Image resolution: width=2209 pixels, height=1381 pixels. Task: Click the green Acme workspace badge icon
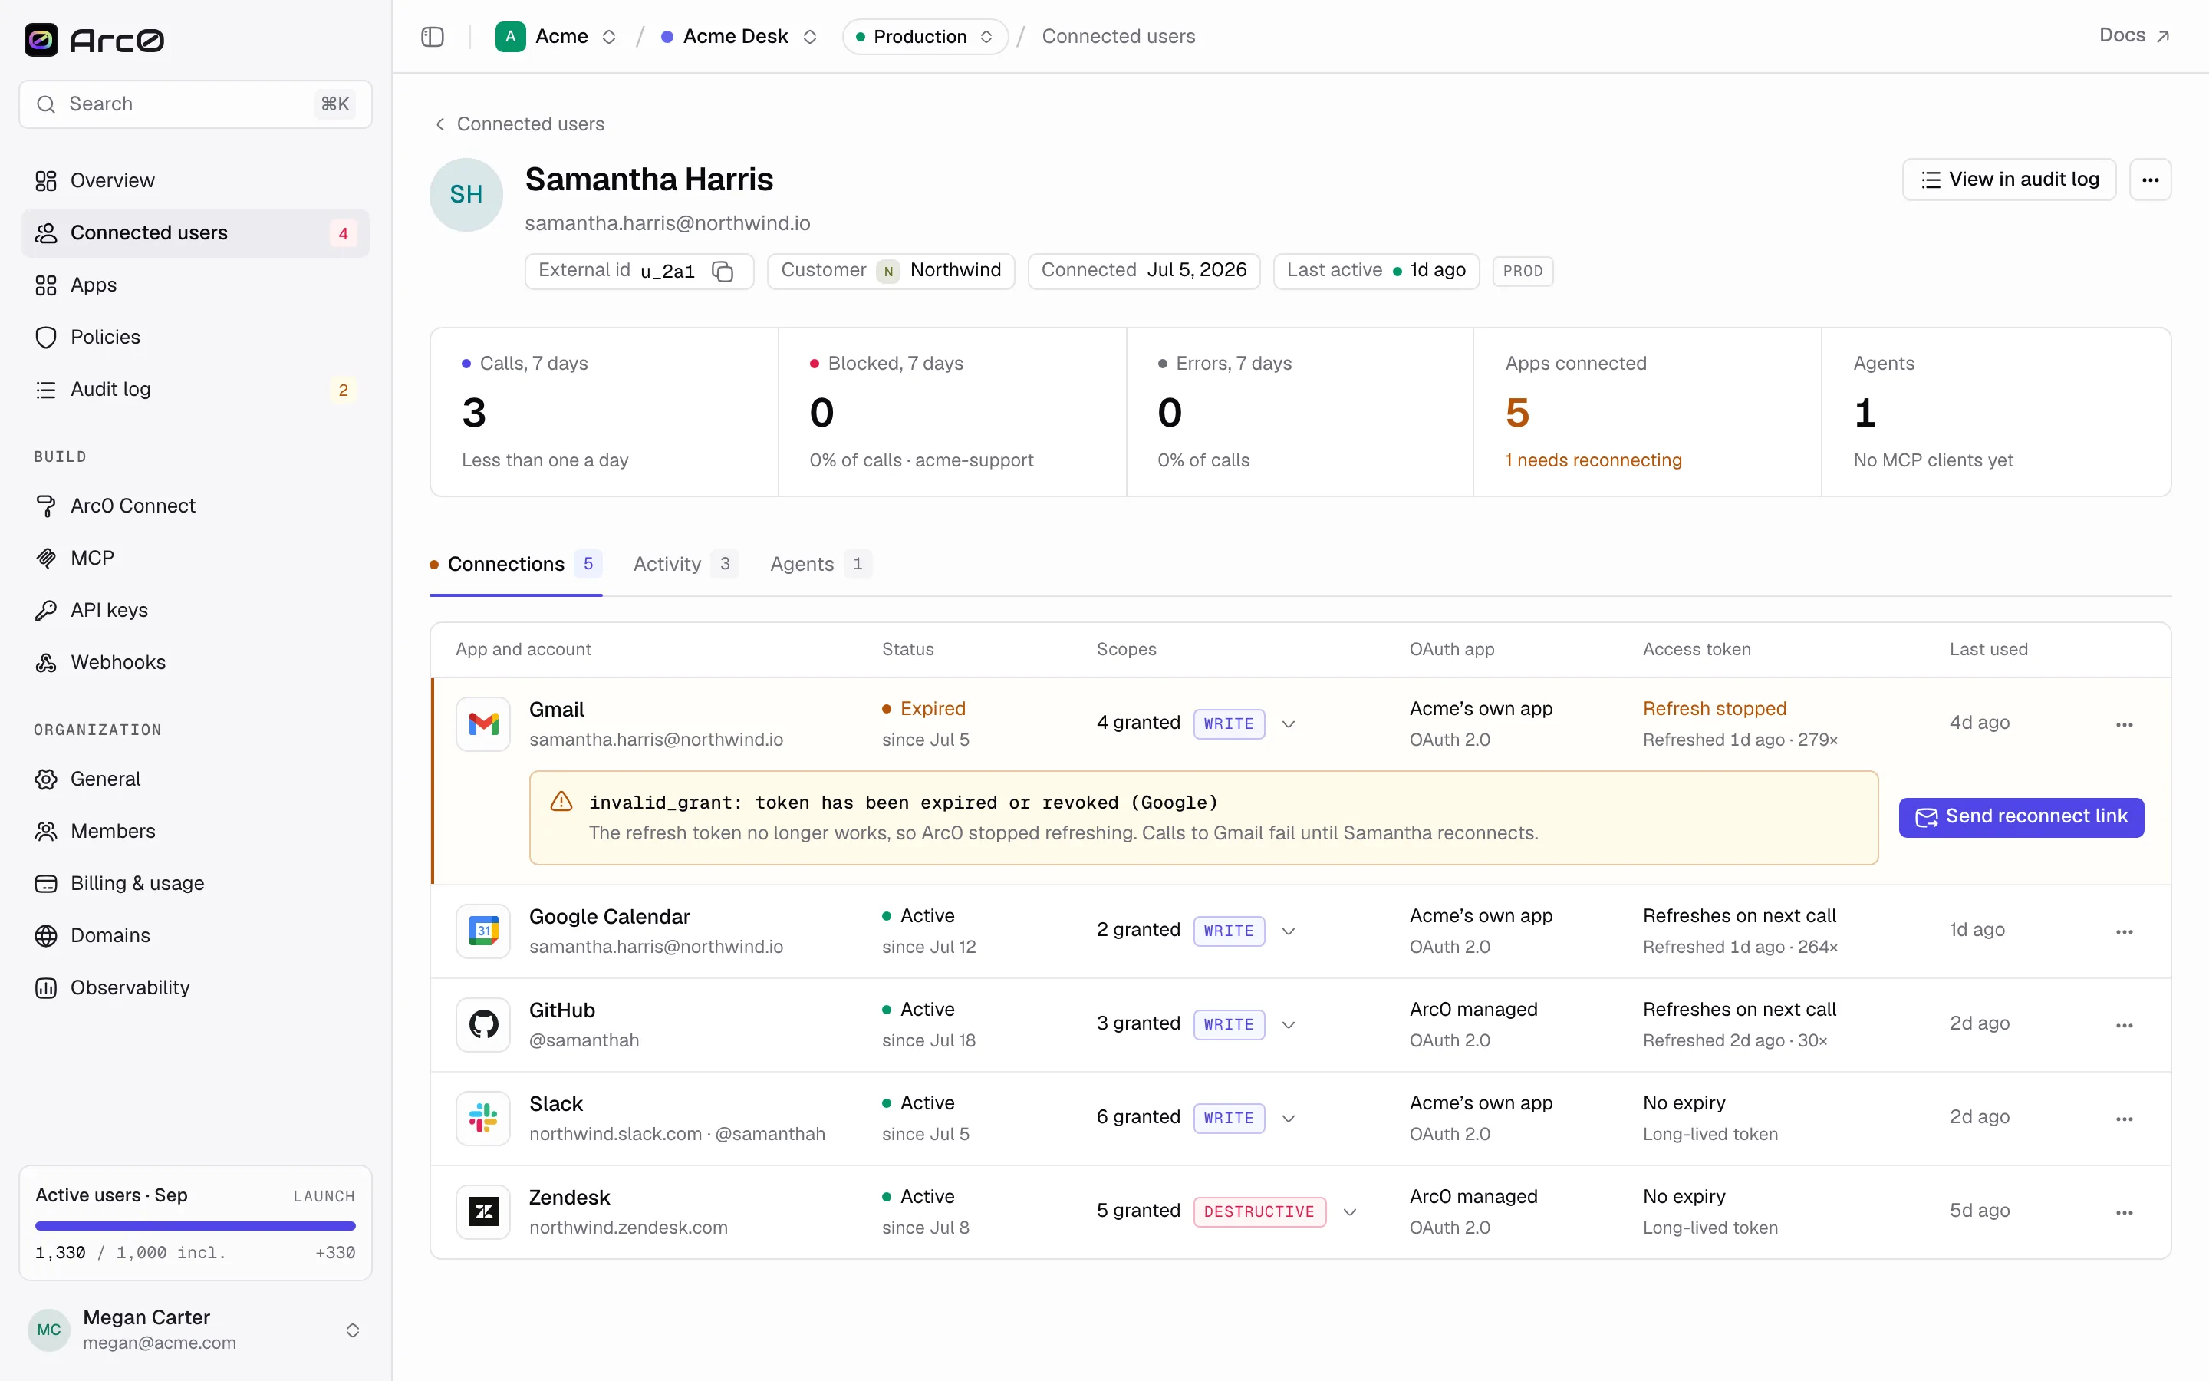point(510,37)
